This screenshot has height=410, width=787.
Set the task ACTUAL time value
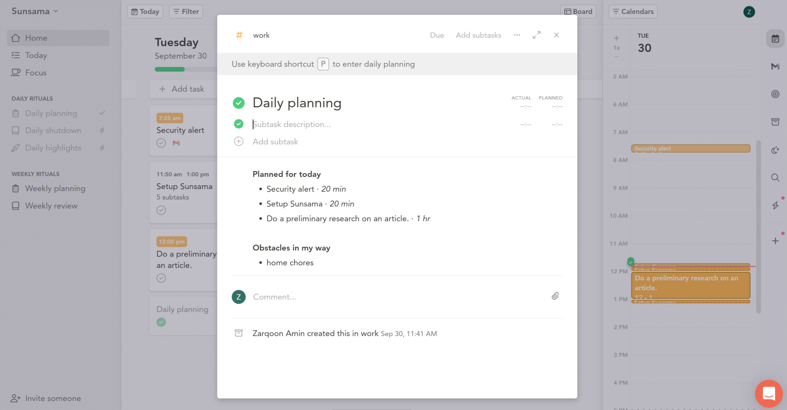coord(525,106)
